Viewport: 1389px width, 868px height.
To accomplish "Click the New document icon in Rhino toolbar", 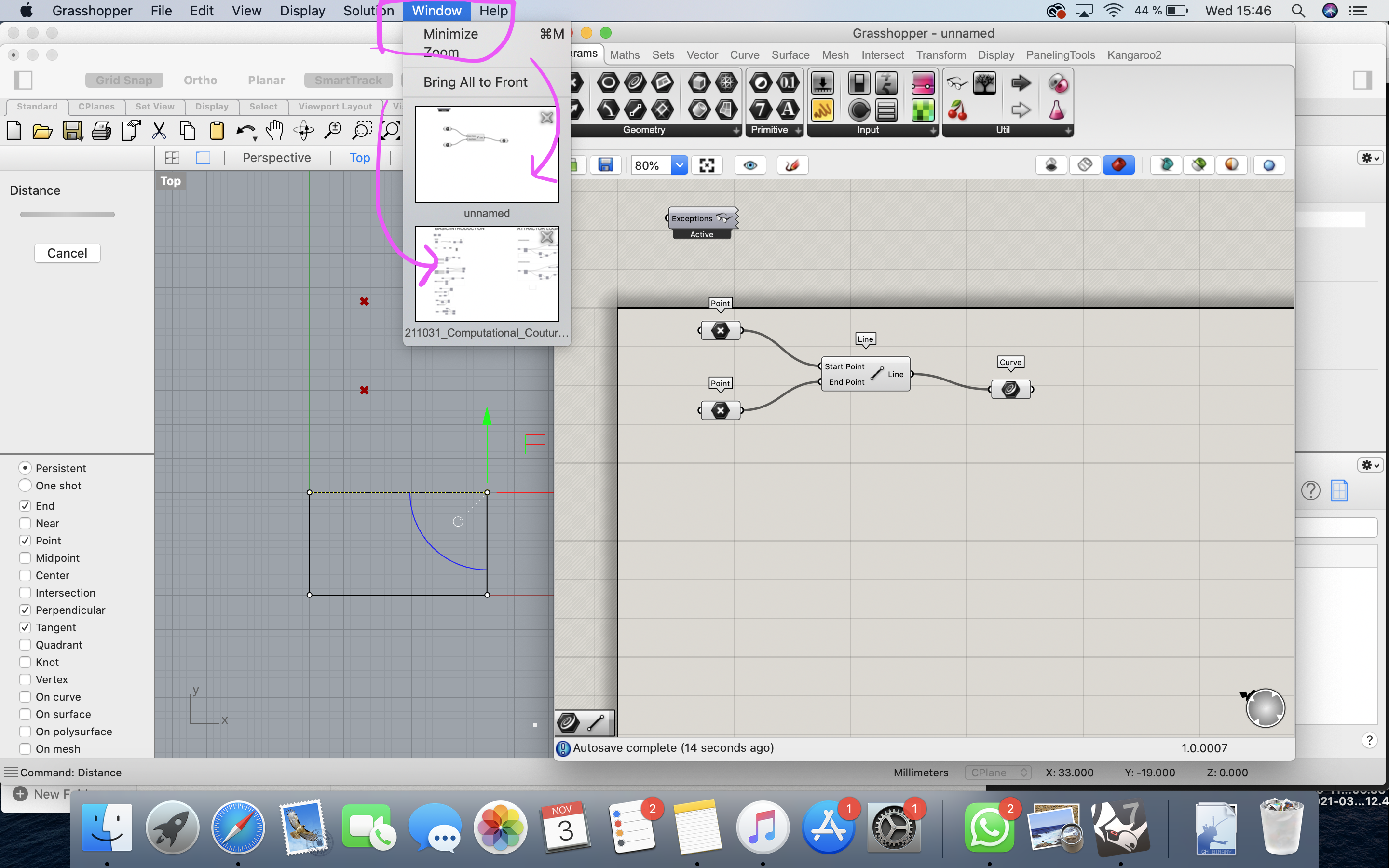I will pos(14,130).
